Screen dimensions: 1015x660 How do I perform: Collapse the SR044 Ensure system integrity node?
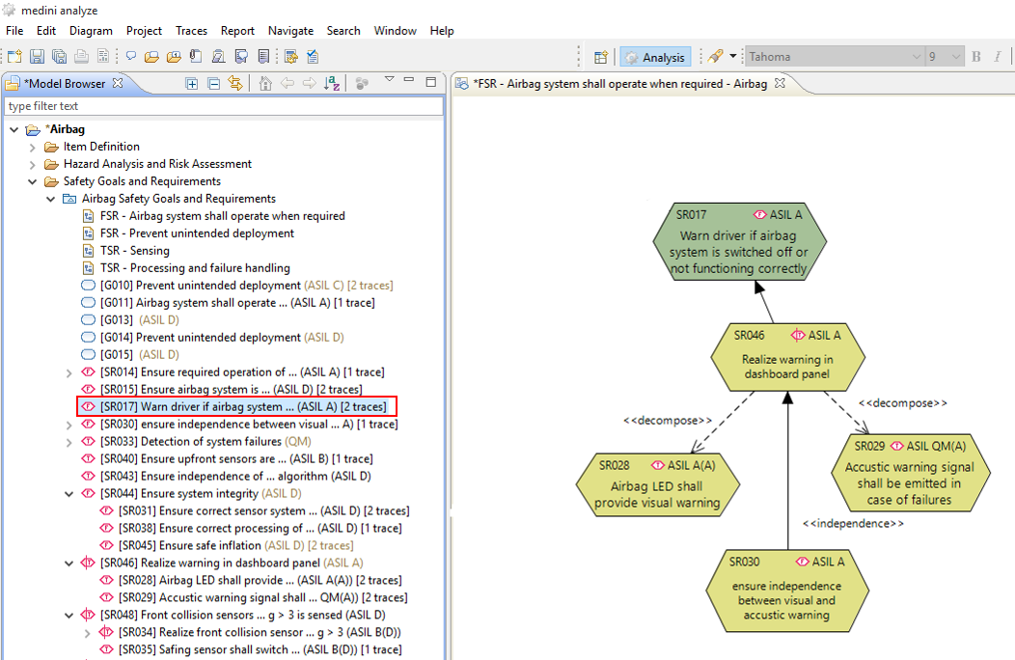tap(69, 494)
